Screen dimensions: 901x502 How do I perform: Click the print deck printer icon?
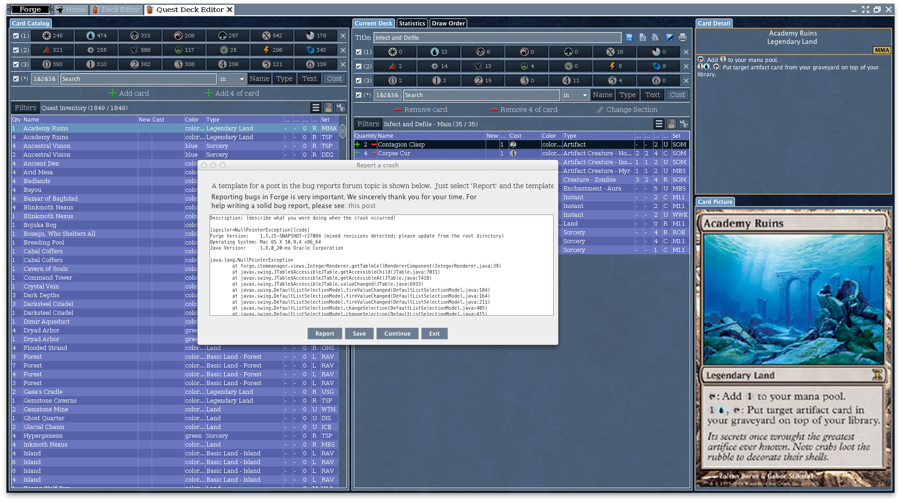682,37
